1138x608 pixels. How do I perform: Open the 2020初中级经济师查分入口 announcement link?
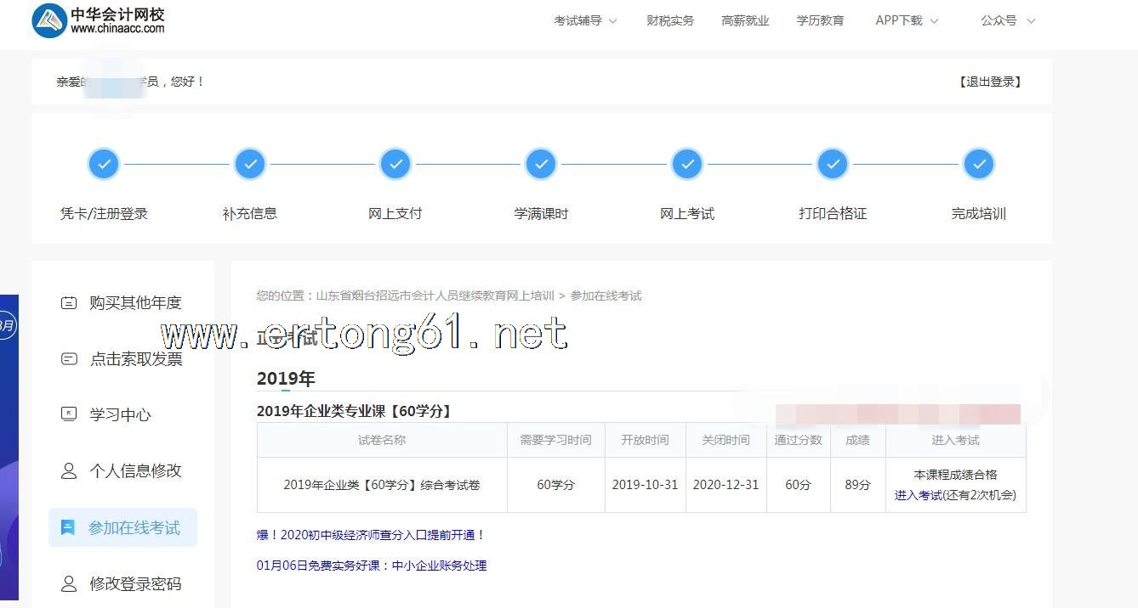[x=371, y=535]
